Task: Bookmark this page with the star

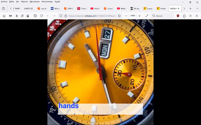Action: click(119, 16)
